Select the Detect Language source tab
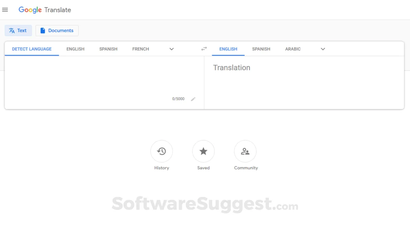 click(x=32, y=49)
